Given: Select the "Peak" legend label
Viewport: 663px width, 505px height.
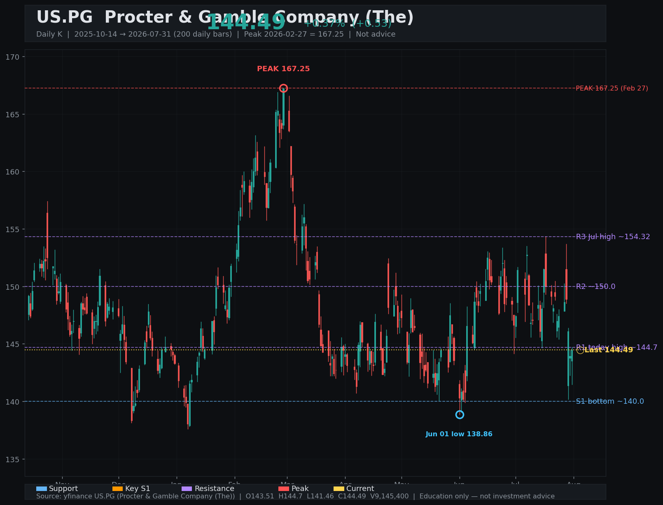Looking at the screenshot, I should click(300, 489).
